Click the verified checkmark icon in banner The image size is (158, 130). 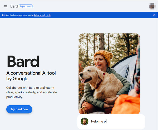click(x=3, y=15)
